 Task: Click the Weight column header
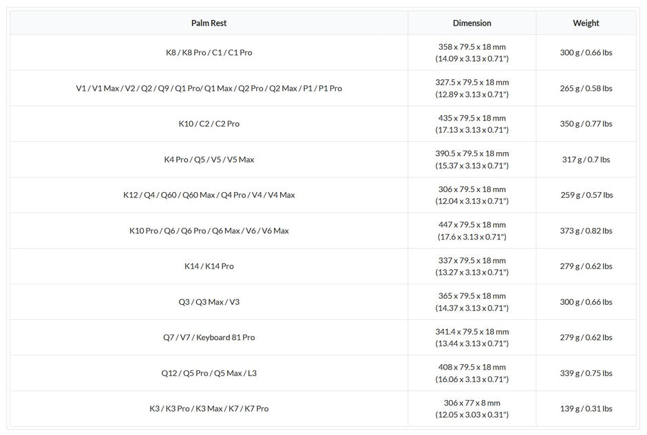[x=586, y=23]
